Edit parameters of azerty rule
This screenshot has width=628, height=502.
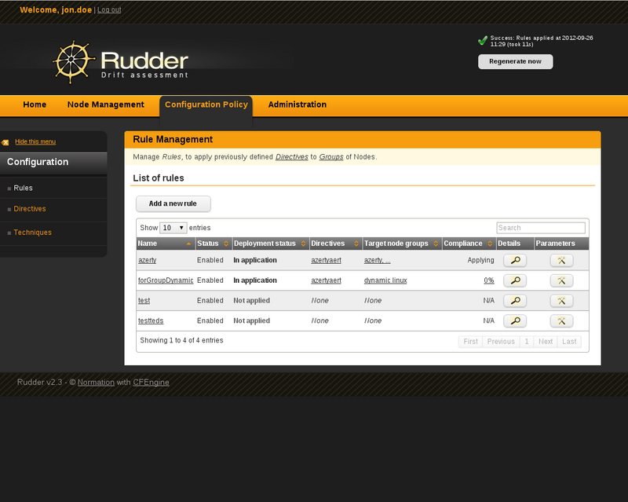[x=561, y=260]
